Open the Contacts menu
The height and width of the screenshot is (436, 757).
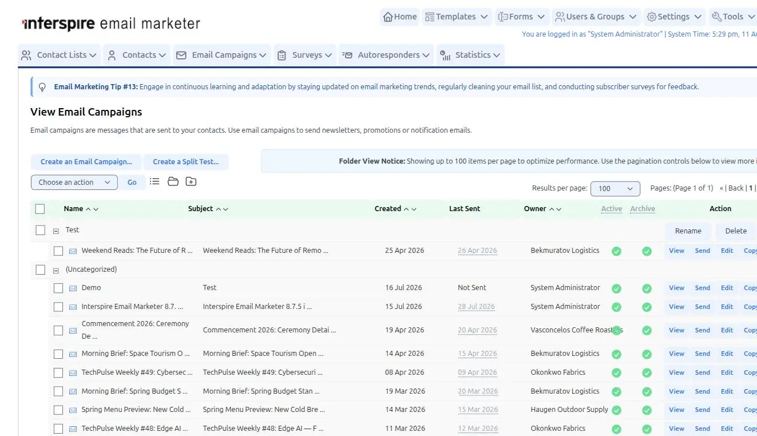click(x=137, y=55)
